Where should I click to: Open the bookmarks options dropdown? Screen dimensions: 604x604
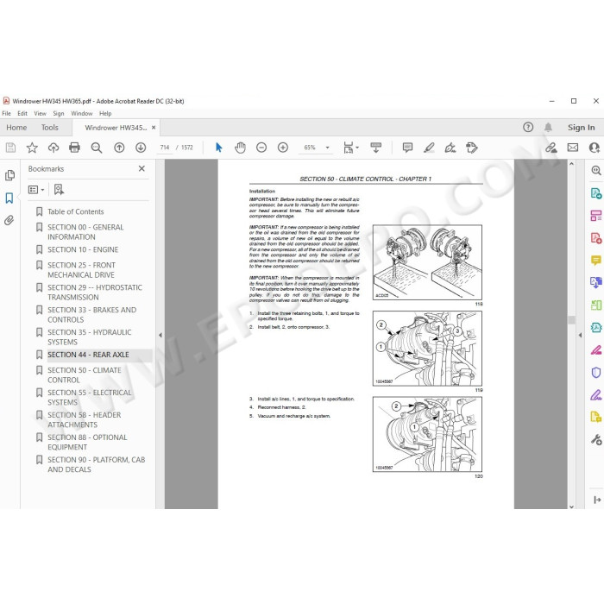(x=36, y=190)
